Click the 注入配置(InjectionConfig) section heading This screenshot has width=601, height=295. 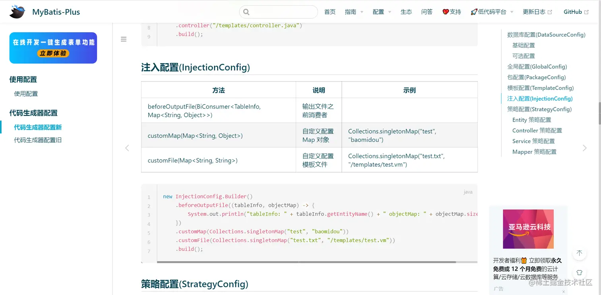[196, 67]
